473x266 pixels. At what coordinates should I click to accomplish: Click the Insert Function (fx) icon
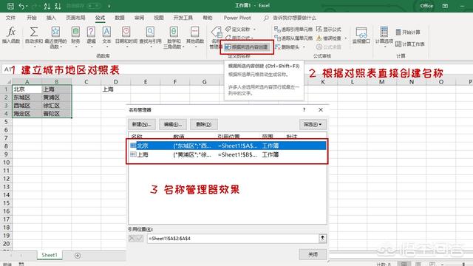[11, 32]
